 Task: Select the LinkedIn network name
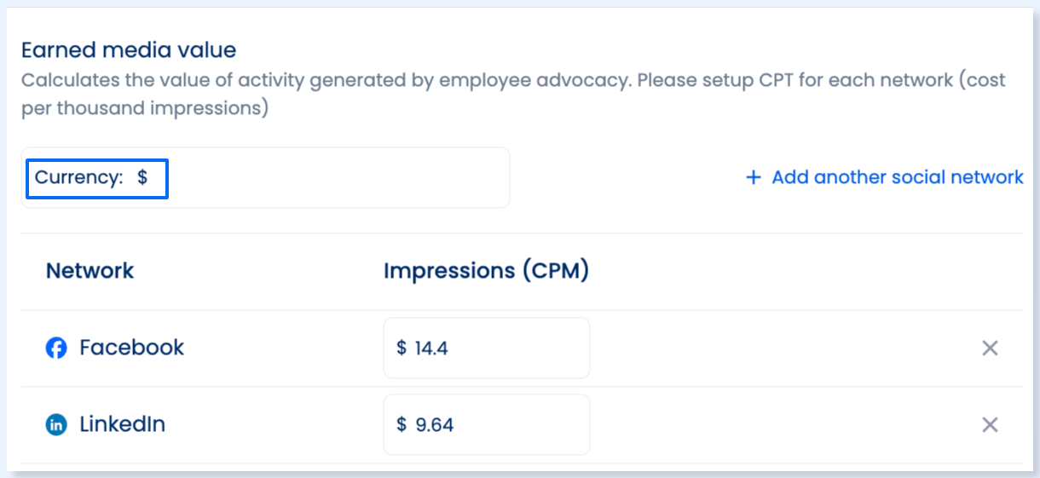click(x=122, y=424)
